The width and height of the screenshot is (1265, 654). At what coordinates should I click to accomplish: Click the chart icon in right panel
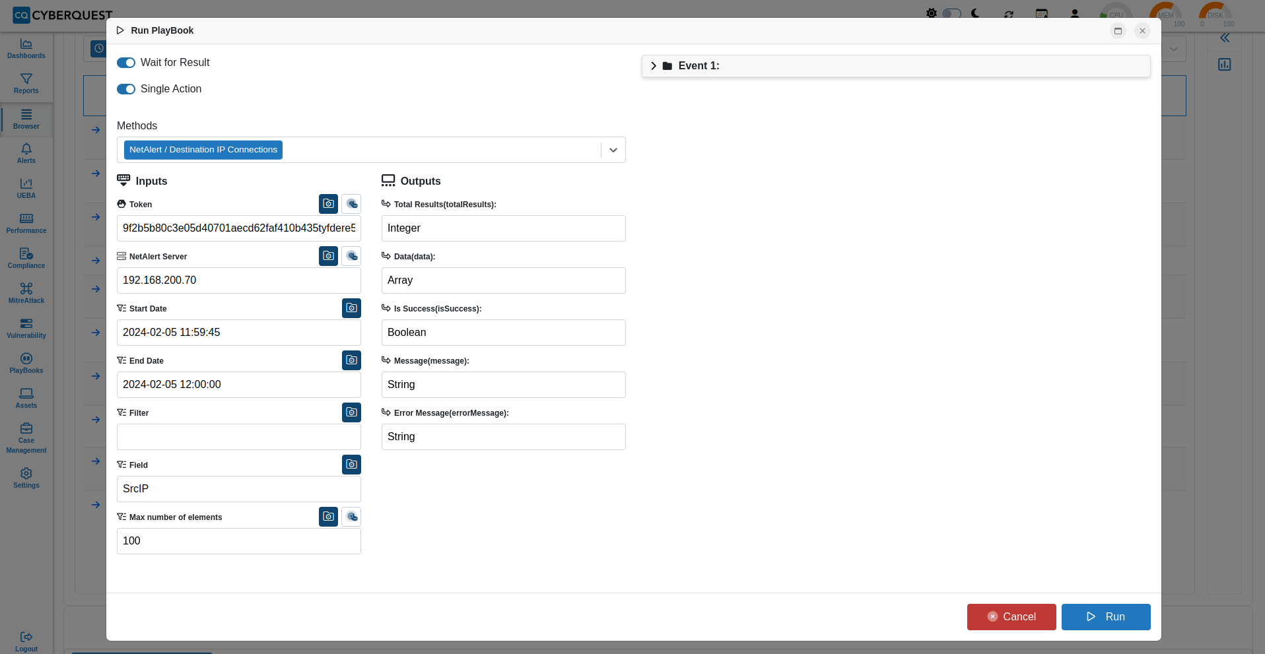[x=1225, y=65]
